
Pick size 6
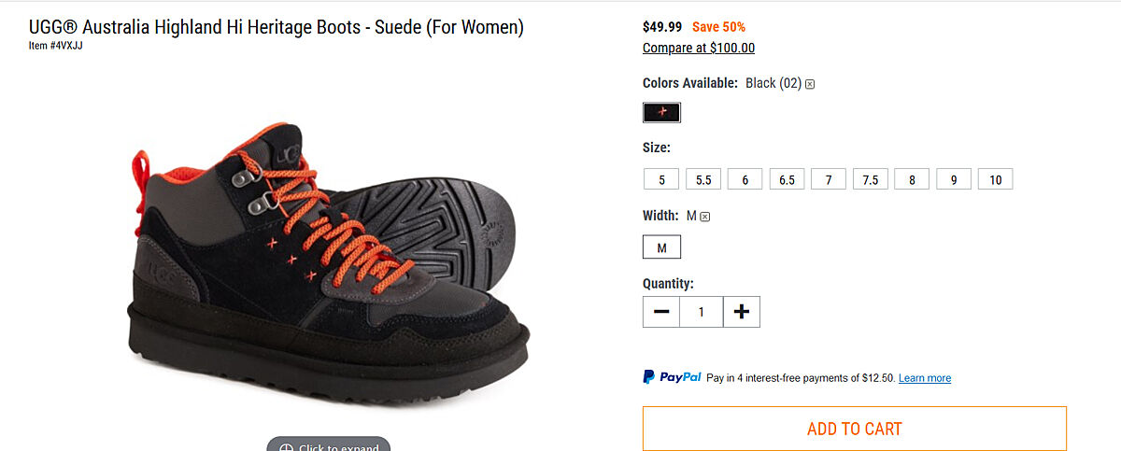coord(745,179)
